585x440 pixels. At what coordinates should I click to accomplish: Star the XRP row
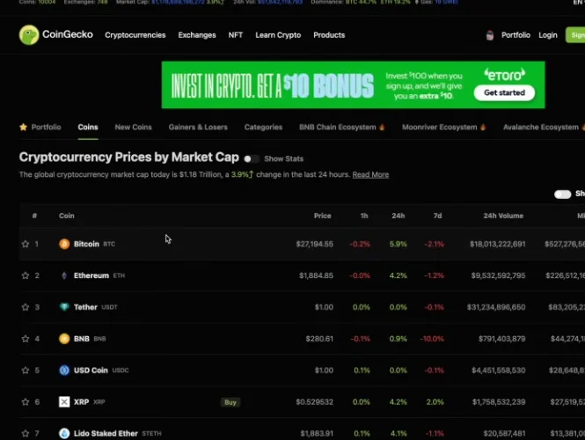coord(25,402)
